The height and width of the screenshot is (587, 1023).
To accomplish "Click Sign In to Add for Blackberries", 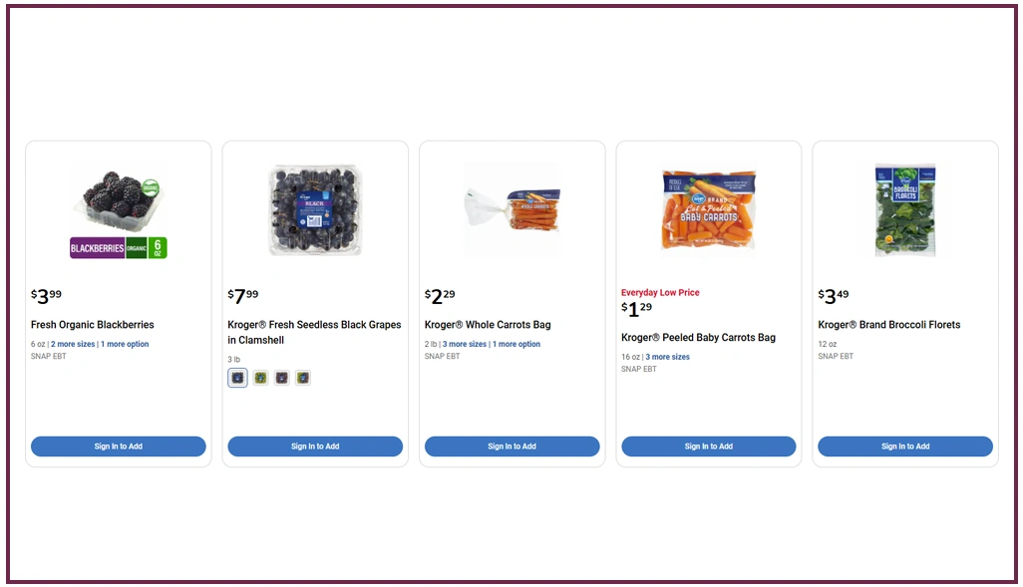I will click(x=119, y=446).
